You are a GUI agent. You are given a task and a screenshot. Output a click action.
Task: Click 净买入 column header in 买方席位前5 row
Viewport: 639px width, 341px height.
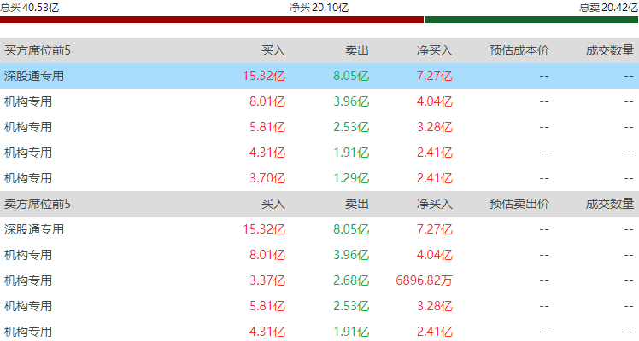click(x=435, y=50)
